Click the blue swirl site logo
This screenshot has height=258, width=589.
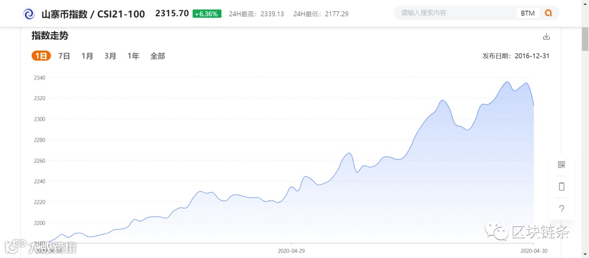(x=29, y=14)
